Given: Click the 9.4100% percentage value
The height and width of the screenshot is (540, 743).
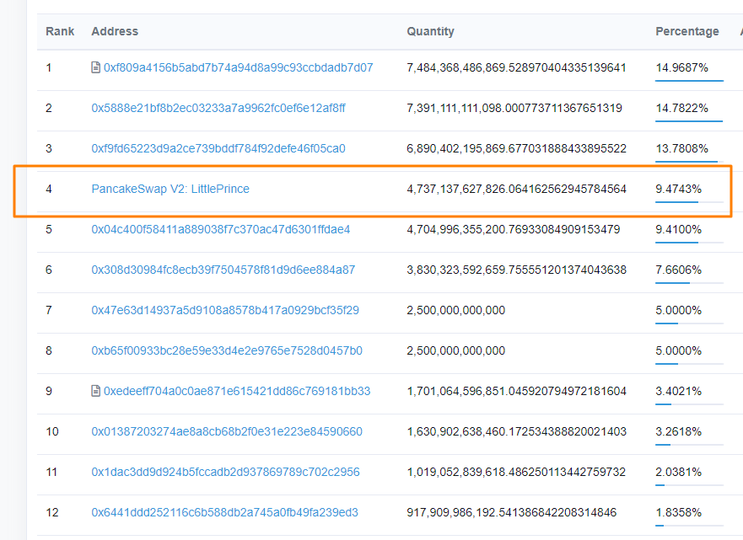Looking at the screenshot, I should coord(678,229).
